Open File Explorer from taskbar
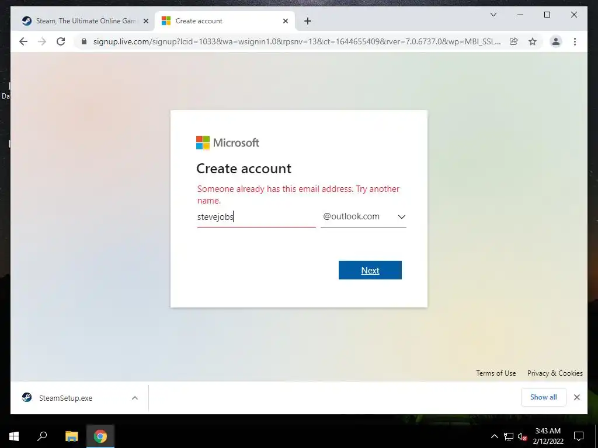Image resolution: width=598 pixels, height=448 pixels. [71, 436]
